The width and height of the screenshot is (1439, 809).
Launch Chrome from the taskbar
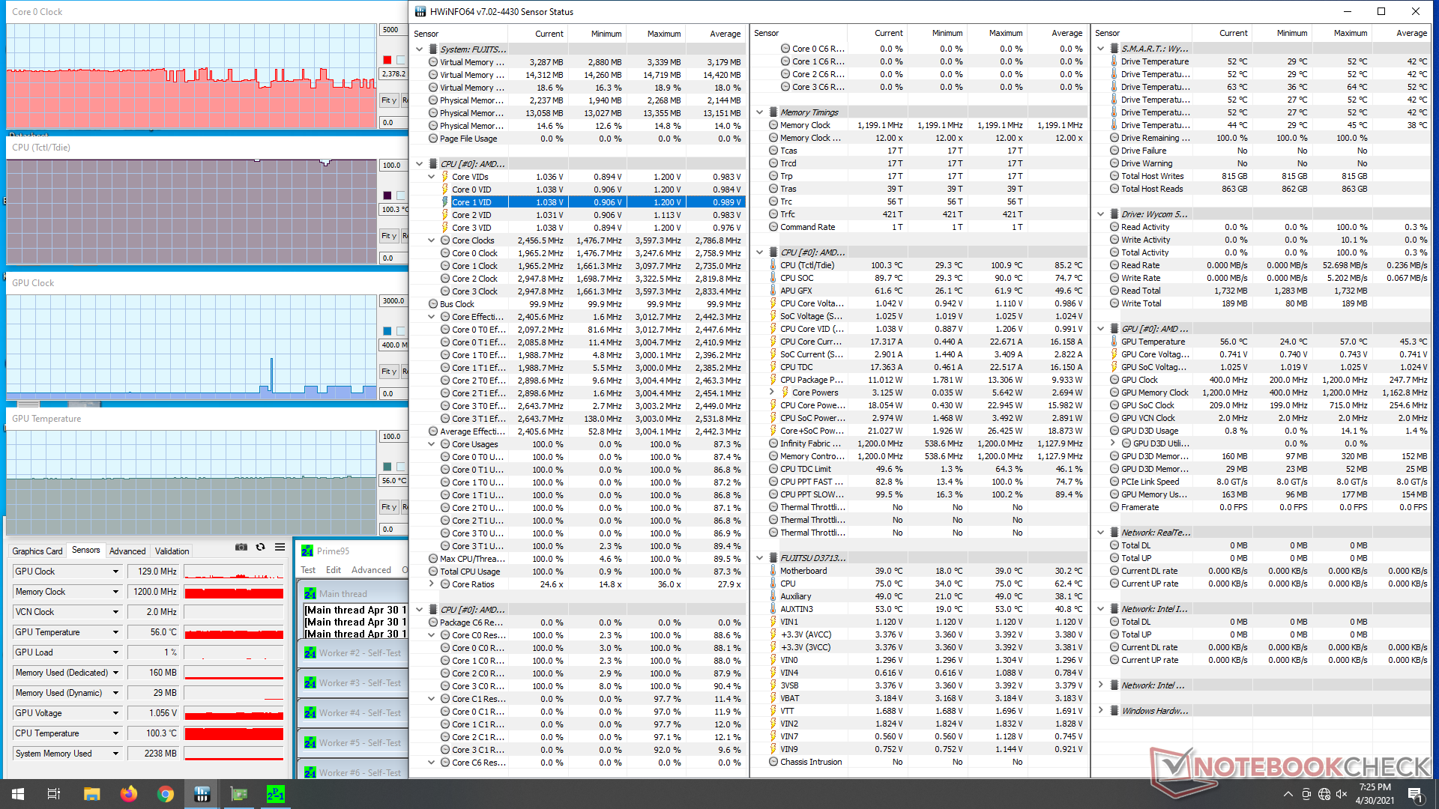pos(166,794)
